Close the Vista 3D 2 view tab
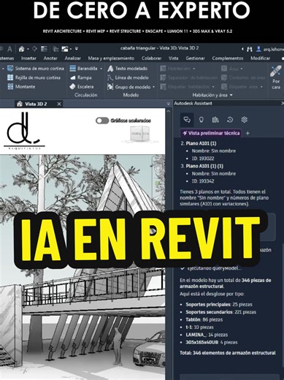284x380 pixels. 59,104
